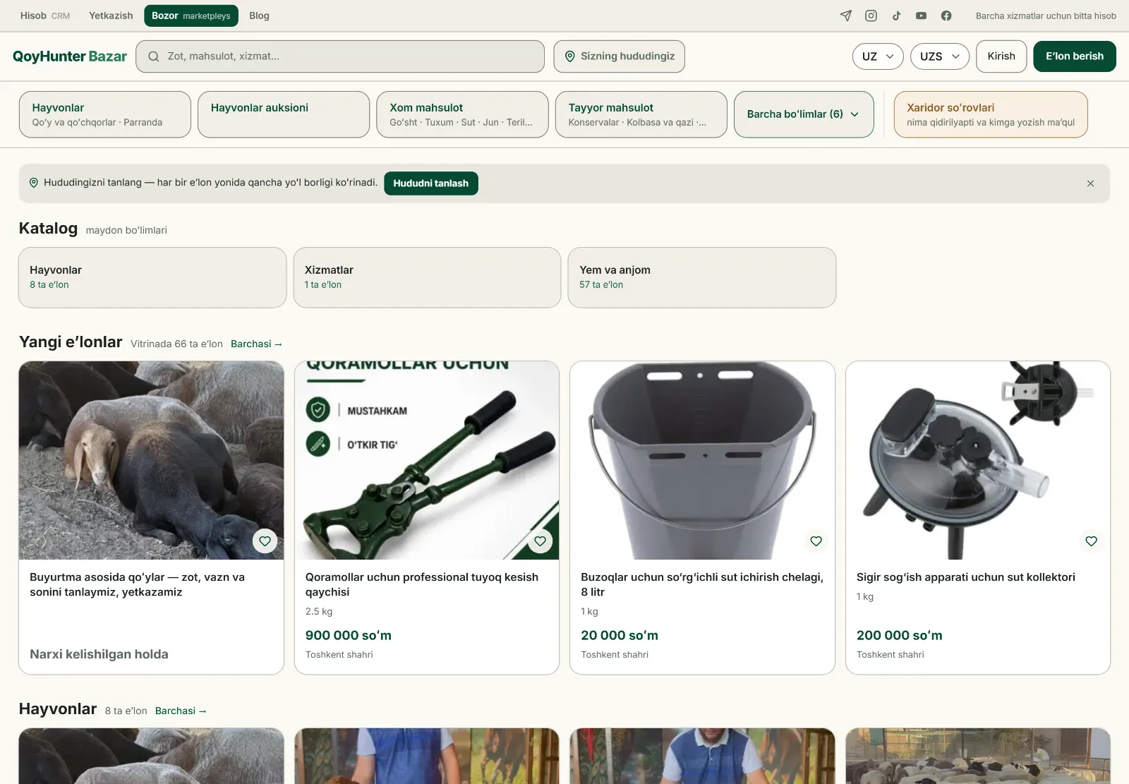
Task: Open the Instagram social icon
Action: [871, 16]
